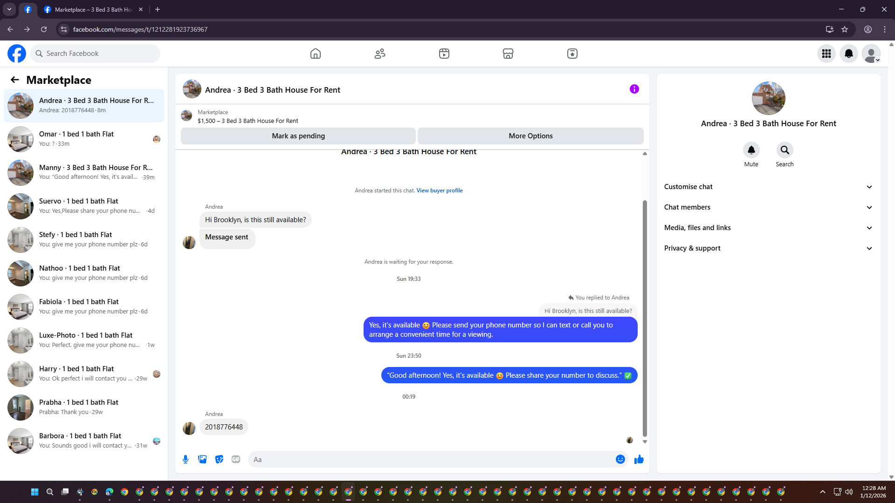This screenshot has height=503, width=895.
Task: Open the Marketplace browser tab
Action: click(x=93, y=9)
